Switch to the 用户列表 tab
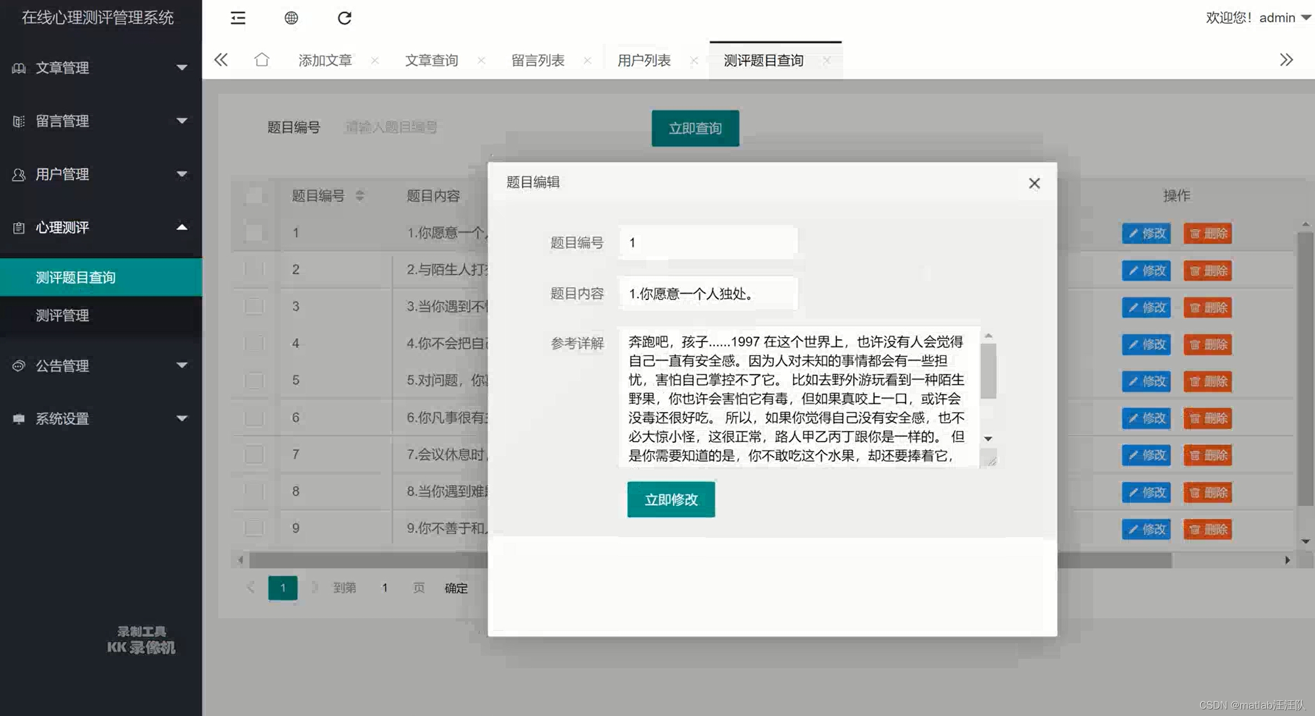This screenshot has height=716, width=1315. tap(644, 60)
